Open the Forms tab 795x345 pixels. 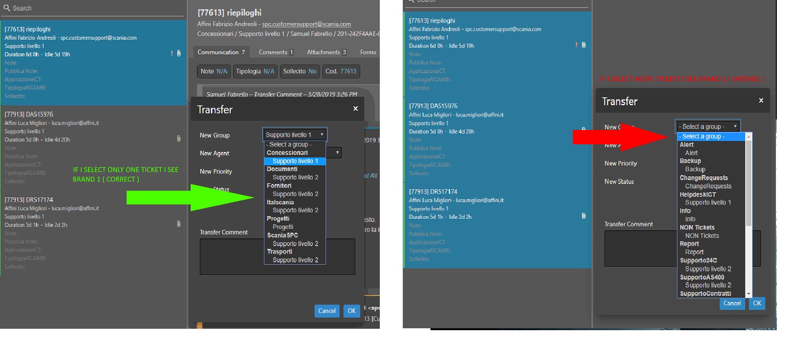click(368, 52)
